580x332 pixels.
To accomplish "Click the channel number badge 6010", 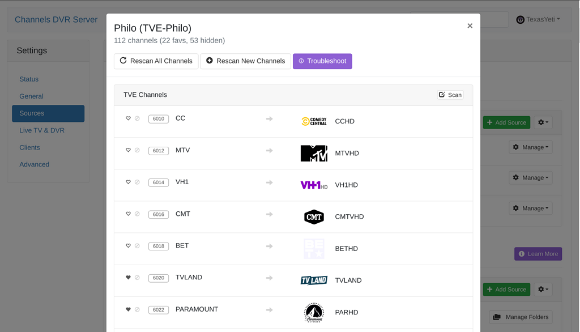I will coord(158,118).
